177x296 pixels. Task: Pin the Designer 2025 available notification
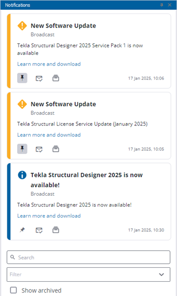pos(22,230)
